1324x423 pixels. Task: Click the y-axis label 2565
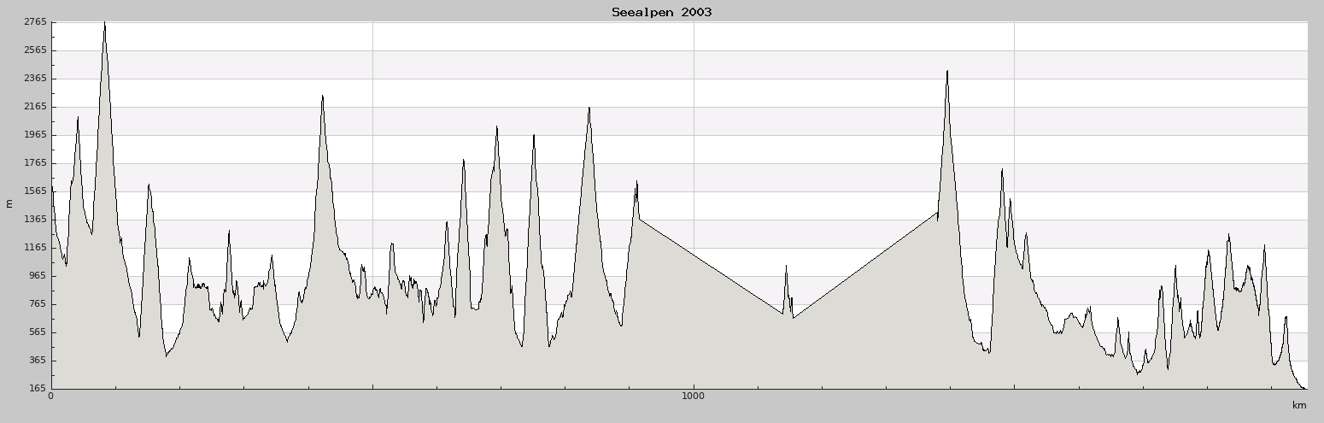tap(34, 50)
